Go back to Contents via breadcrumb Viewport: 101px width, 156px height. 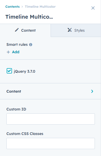(x=13, y=7)
